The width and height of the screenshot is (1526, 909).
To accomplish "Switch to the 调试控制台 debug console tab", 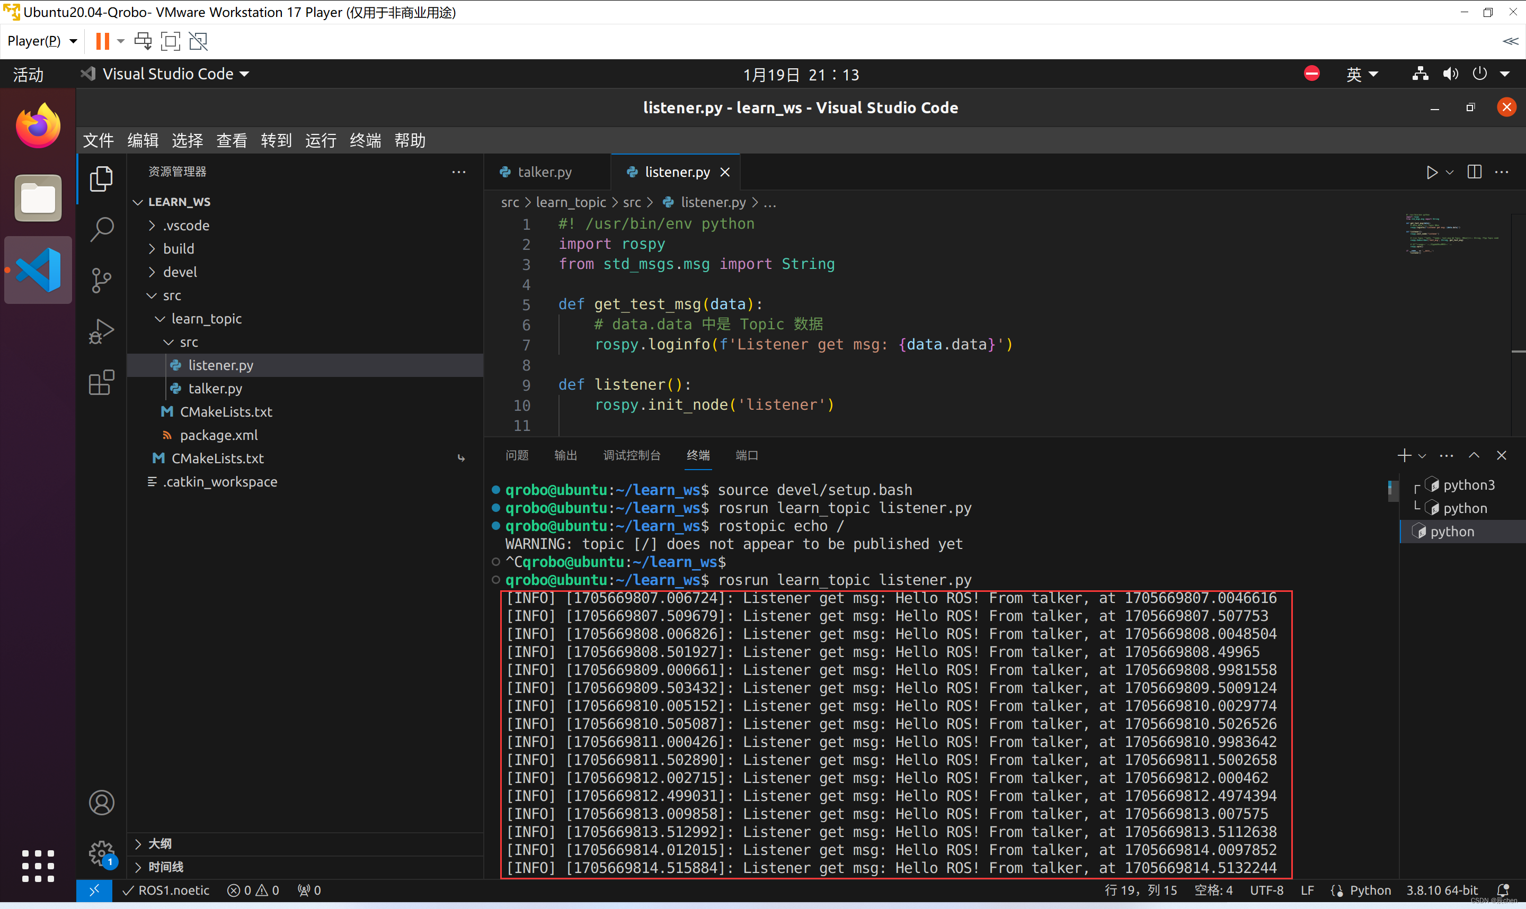I will coord(631,455).
